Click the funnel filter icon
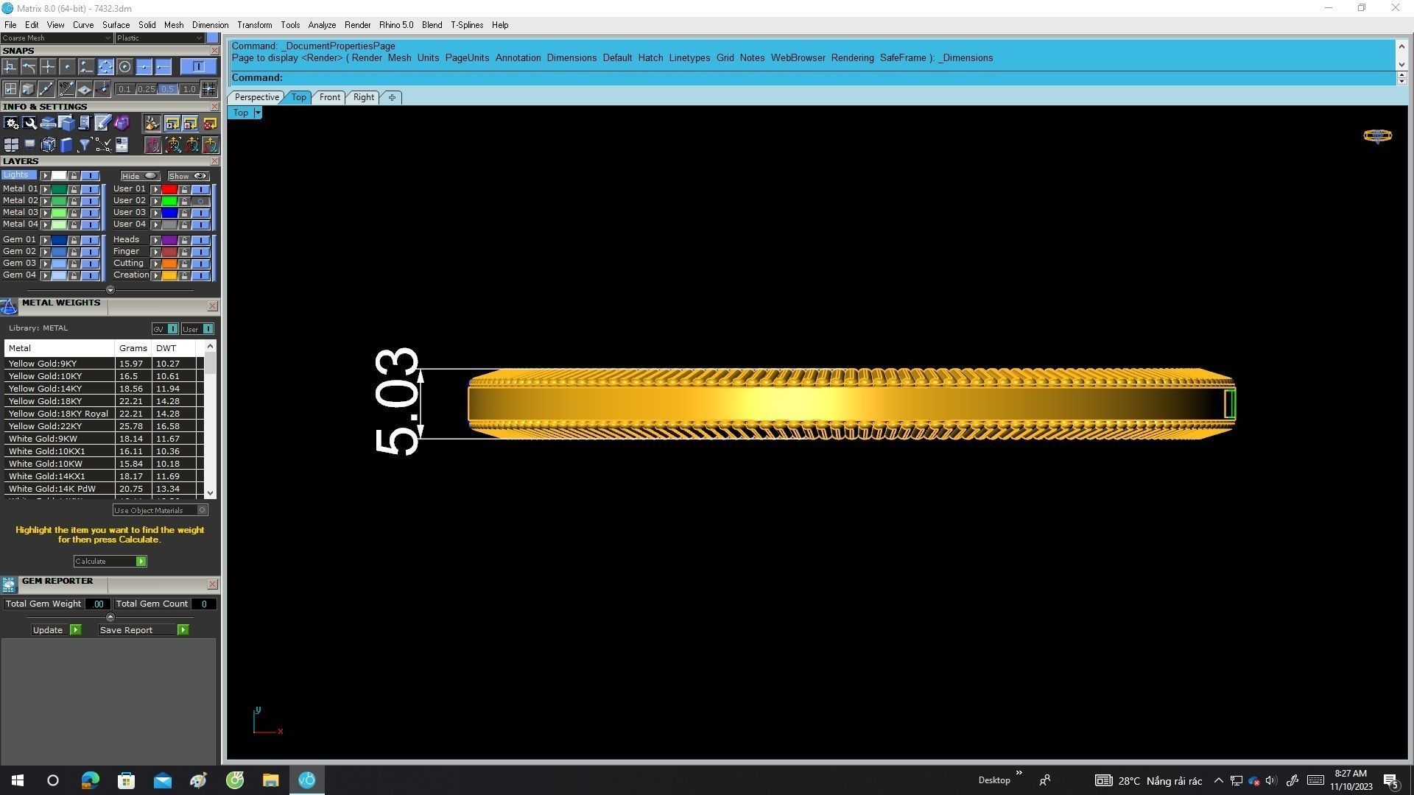1414x795 pixels. point(84,145)
